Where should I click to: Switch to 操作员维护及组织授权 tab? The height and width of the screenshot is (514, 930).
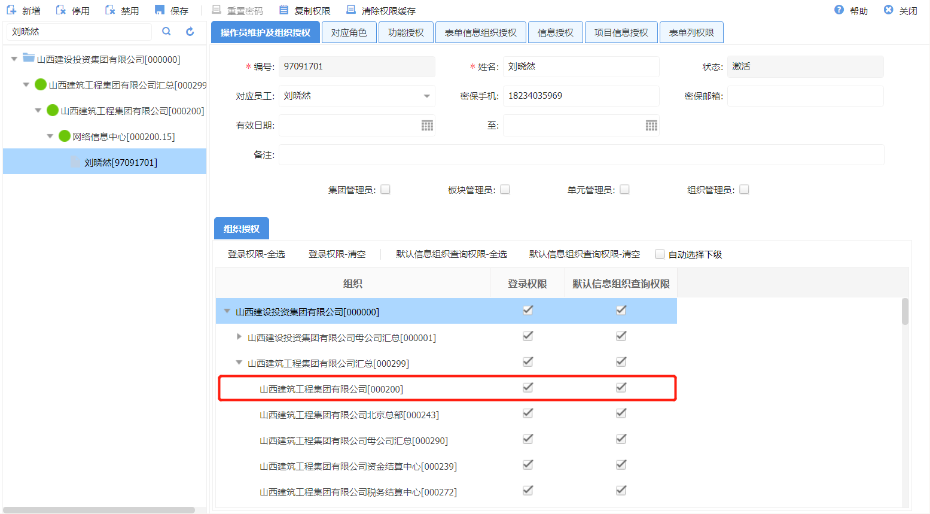266,32
